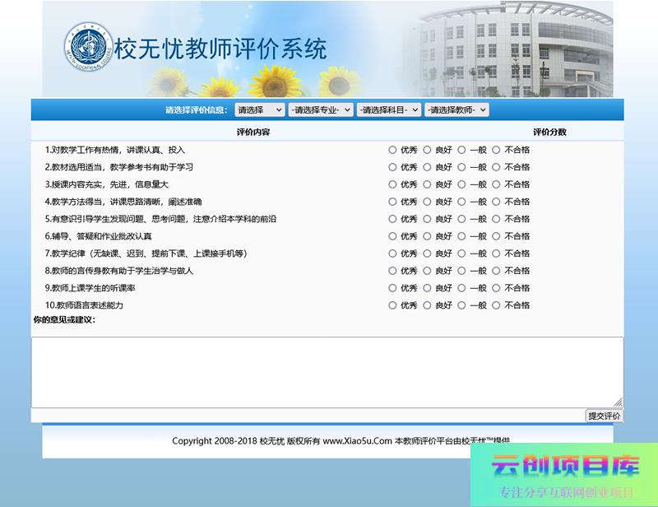Click the 提交评价 submit button
The image size is (658, 507).
tap(604, 416)
